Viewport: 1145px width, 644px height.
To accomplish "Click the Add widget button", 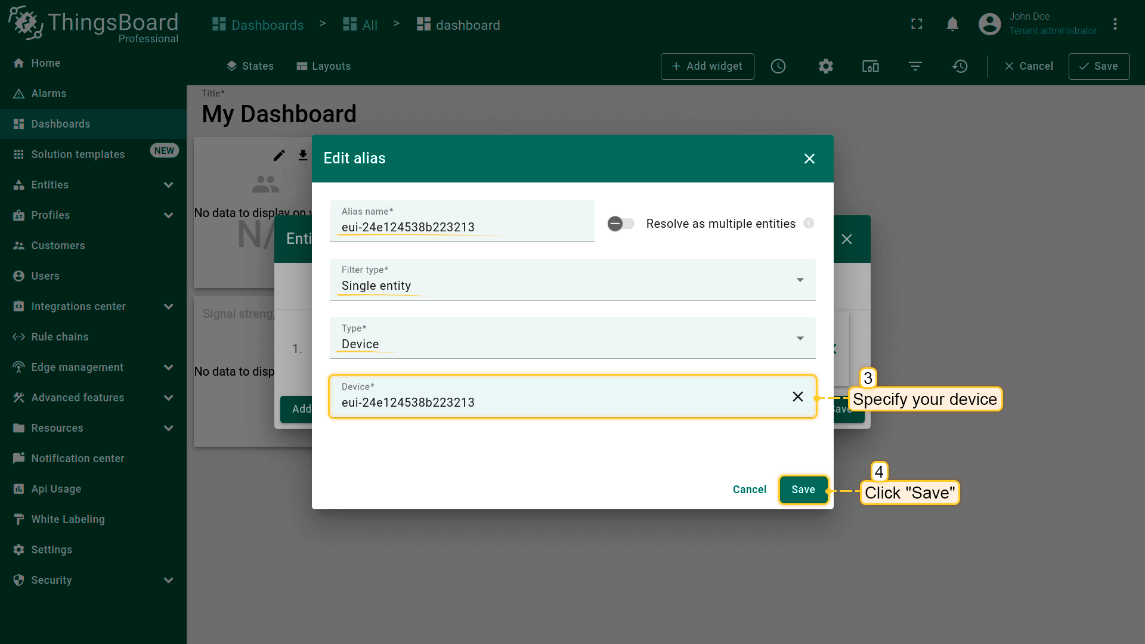I will pyautogui.click(x=707, y=66).
